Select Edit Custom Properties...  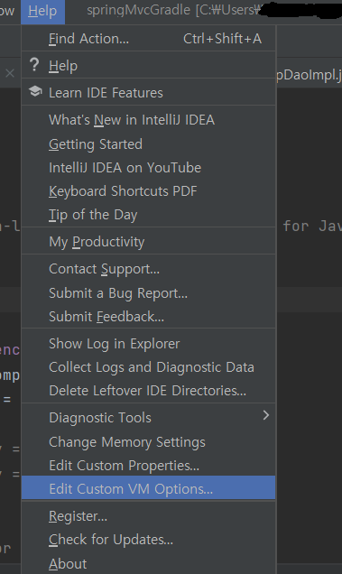[x=148, y=466]
